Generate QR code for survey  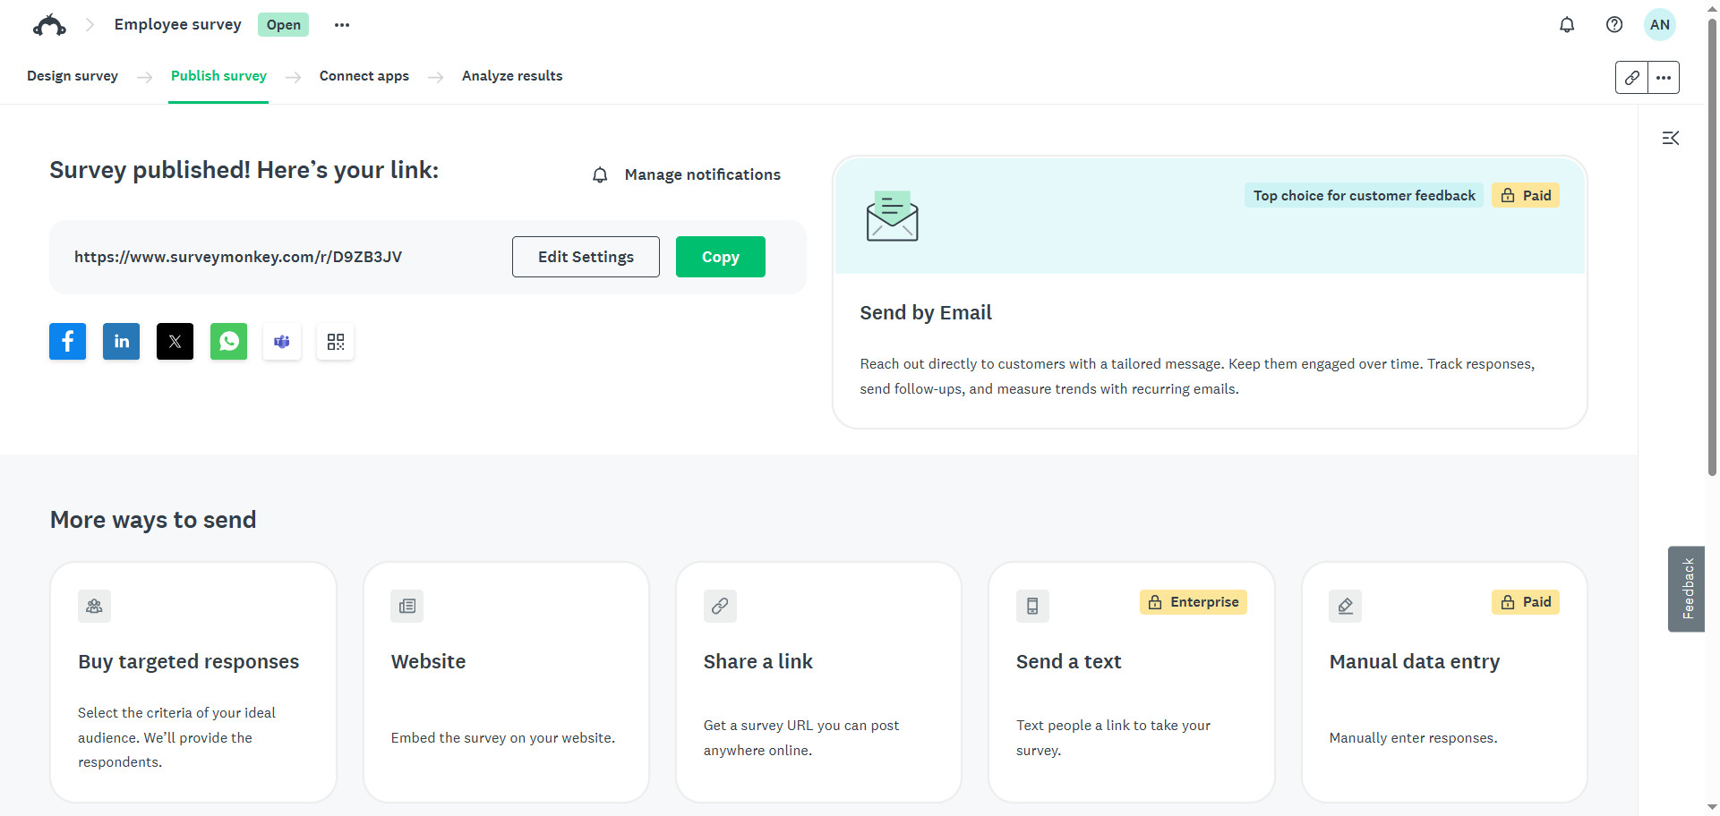336,342
